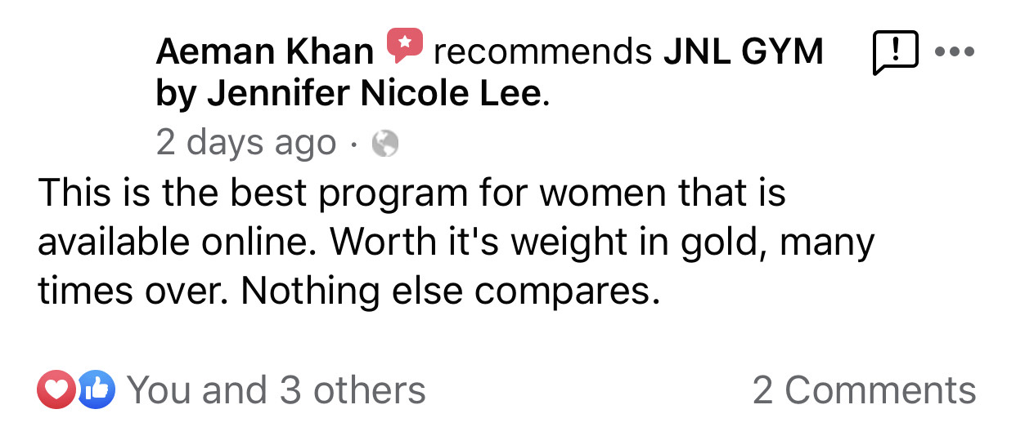Visit the JNL GYM page link
The height and width of the screenshot is (436, 1016).
743,52
